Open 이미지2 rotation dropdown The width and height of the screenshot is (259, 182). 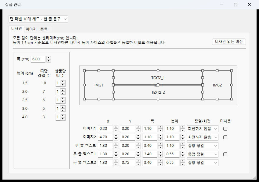pos(203,137)
